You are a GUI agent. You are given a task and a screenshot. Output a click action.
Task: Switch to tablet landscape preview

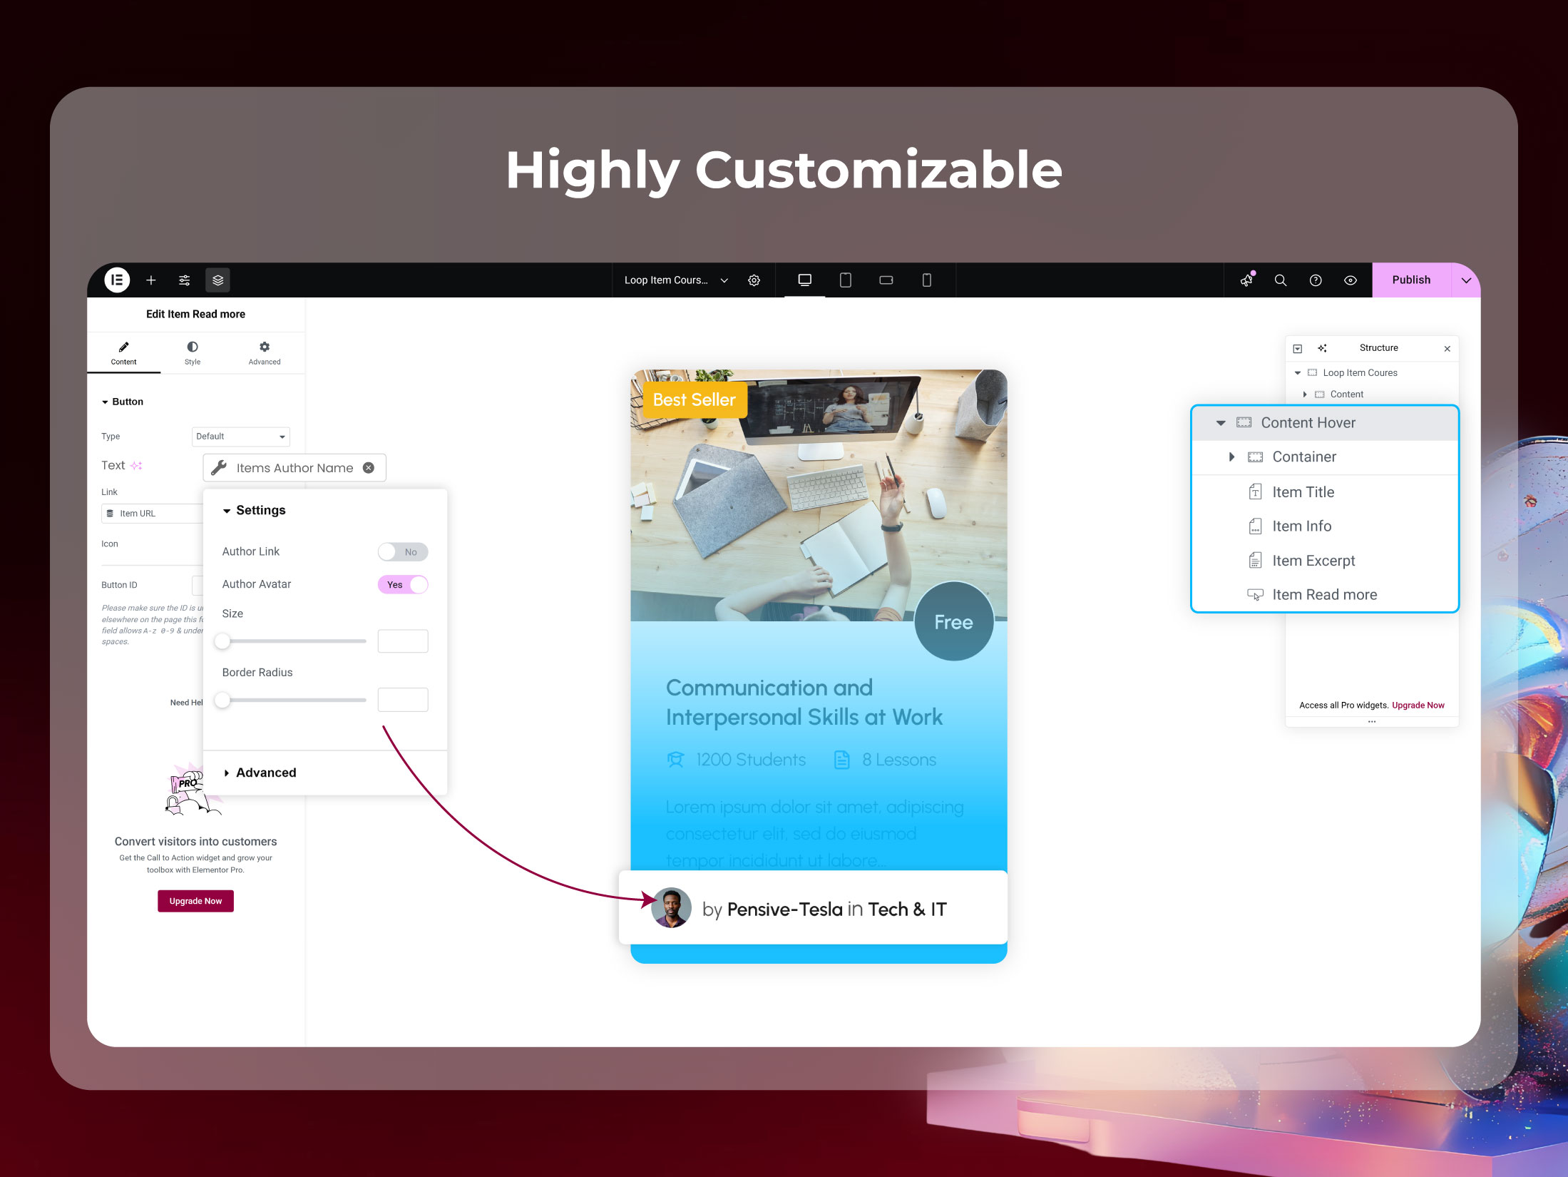click(x=886, y=280)
